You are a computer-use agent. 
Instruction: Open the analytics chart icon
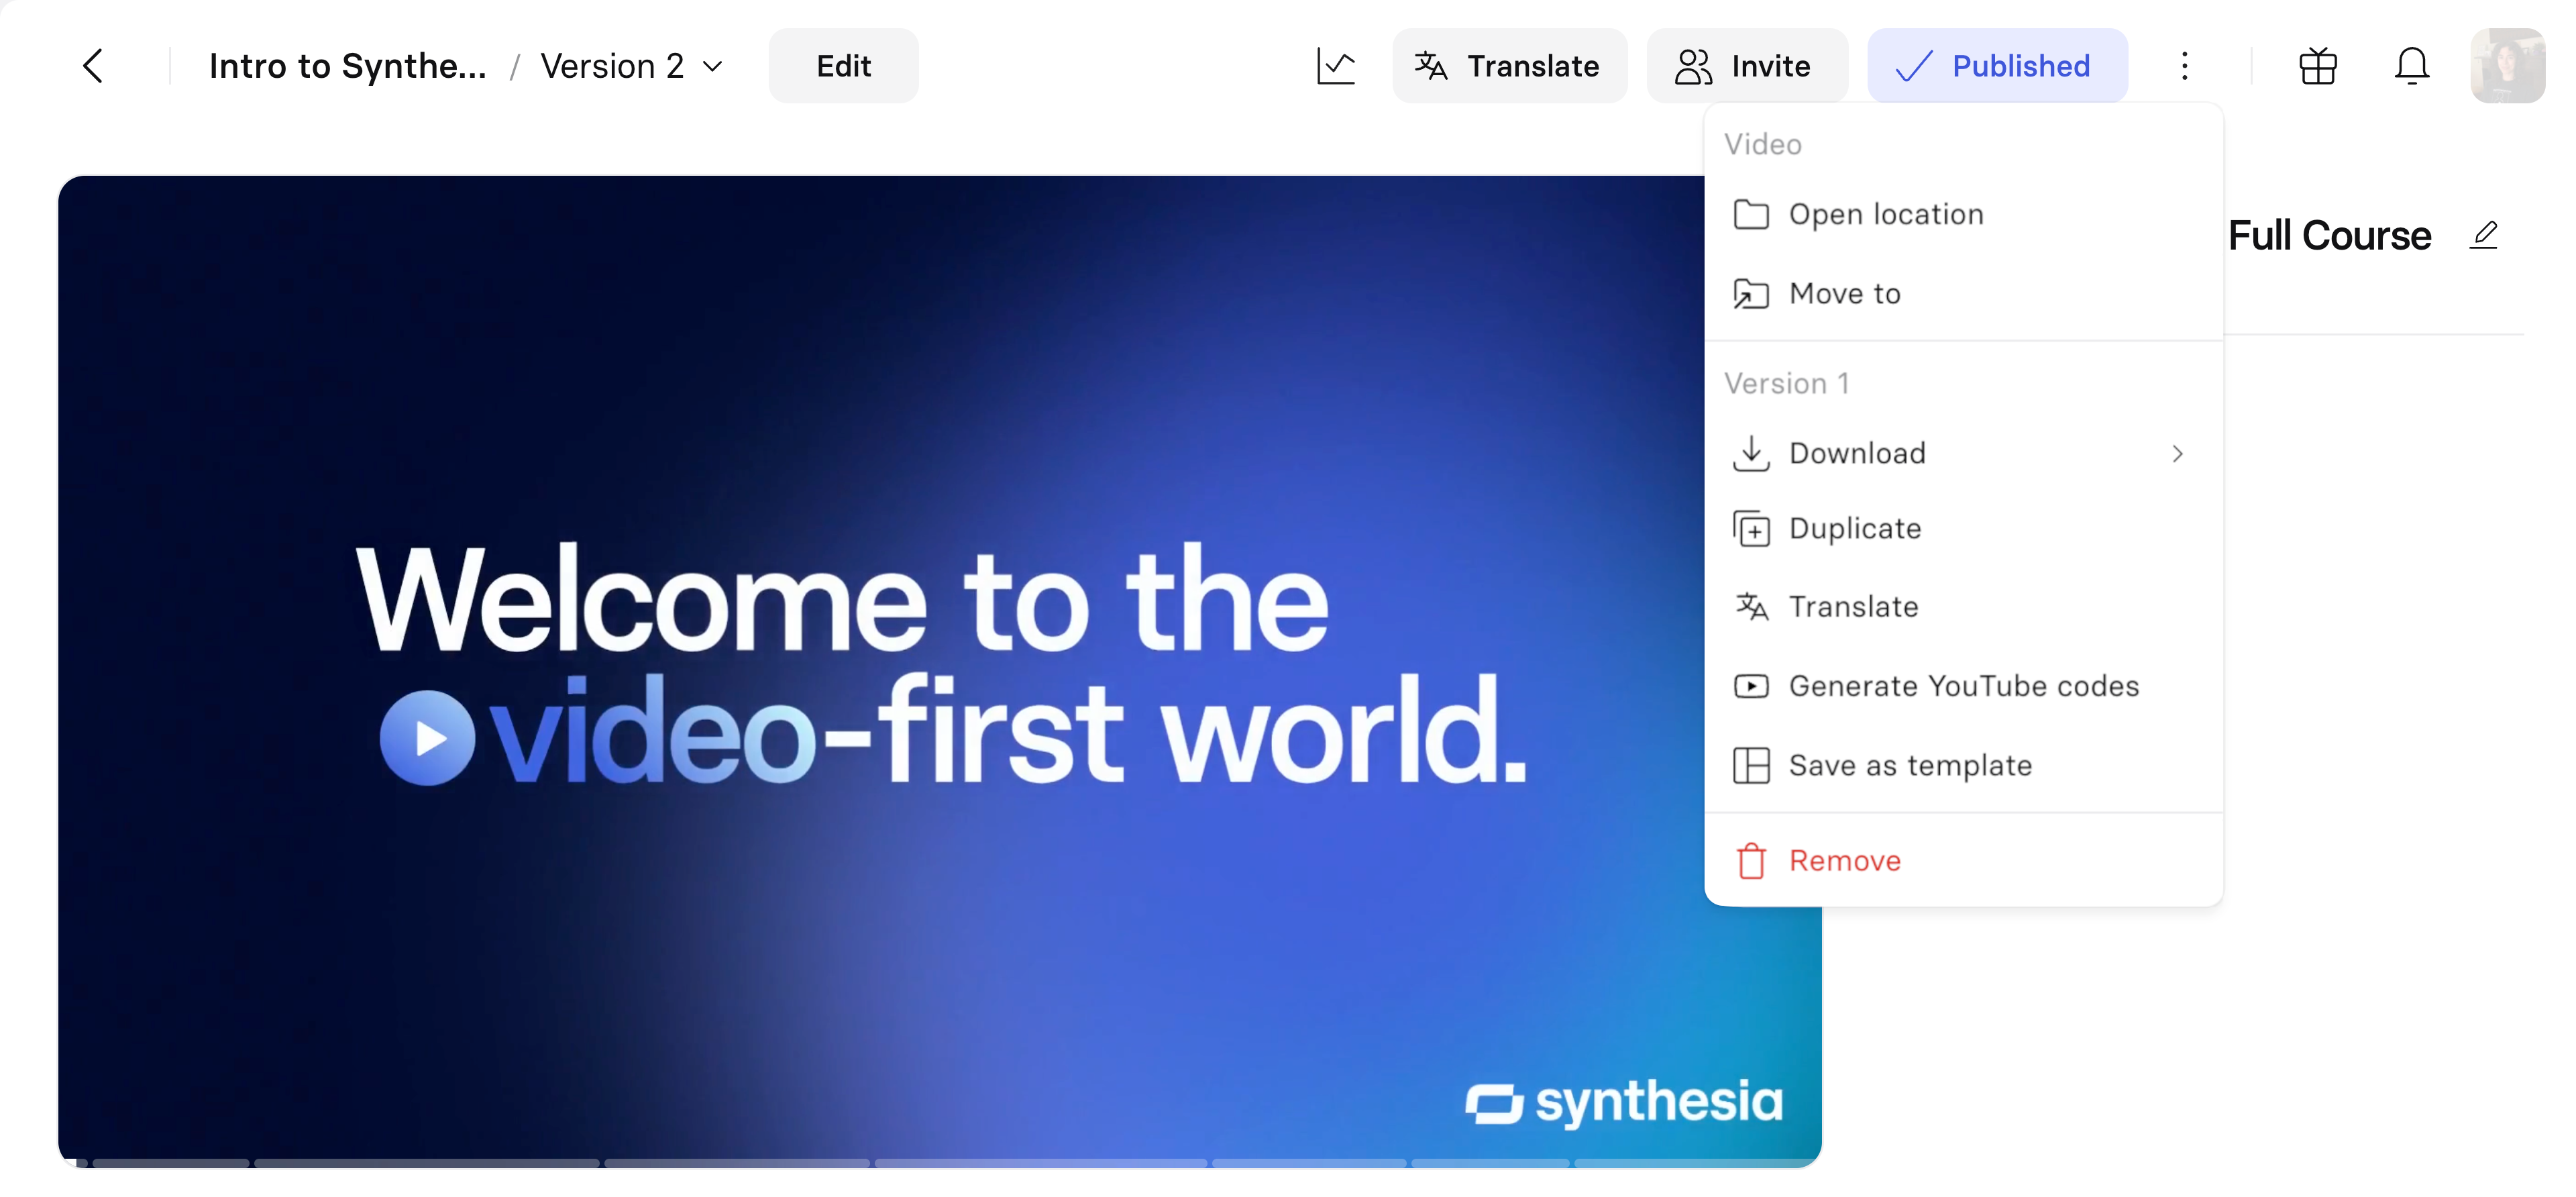tap(1335, 66)
